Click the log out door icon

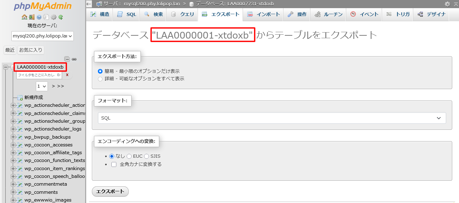32,17
